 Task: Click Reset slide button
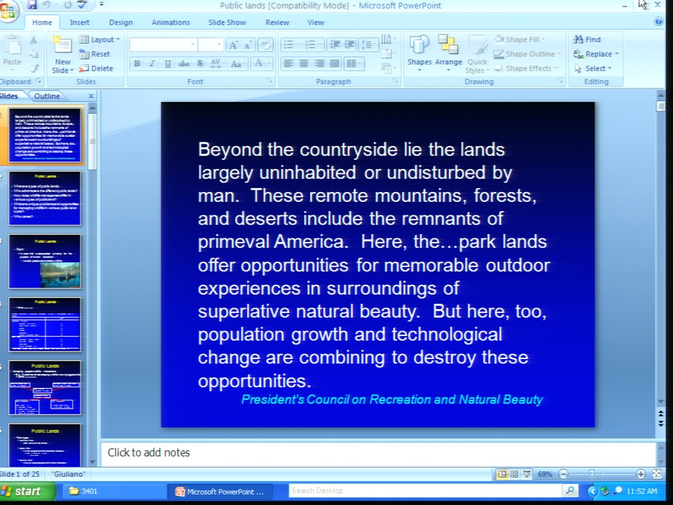(95, 54)
